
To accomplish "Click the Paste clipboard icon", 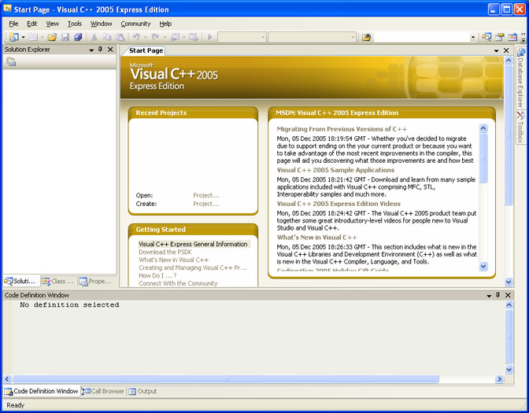I will [120, 37].
